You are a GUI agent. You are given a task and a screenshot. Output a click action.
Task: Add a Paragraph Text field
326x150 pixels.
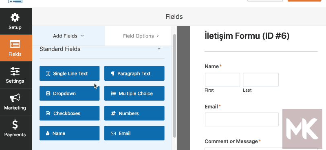click(x=134, y=73)
